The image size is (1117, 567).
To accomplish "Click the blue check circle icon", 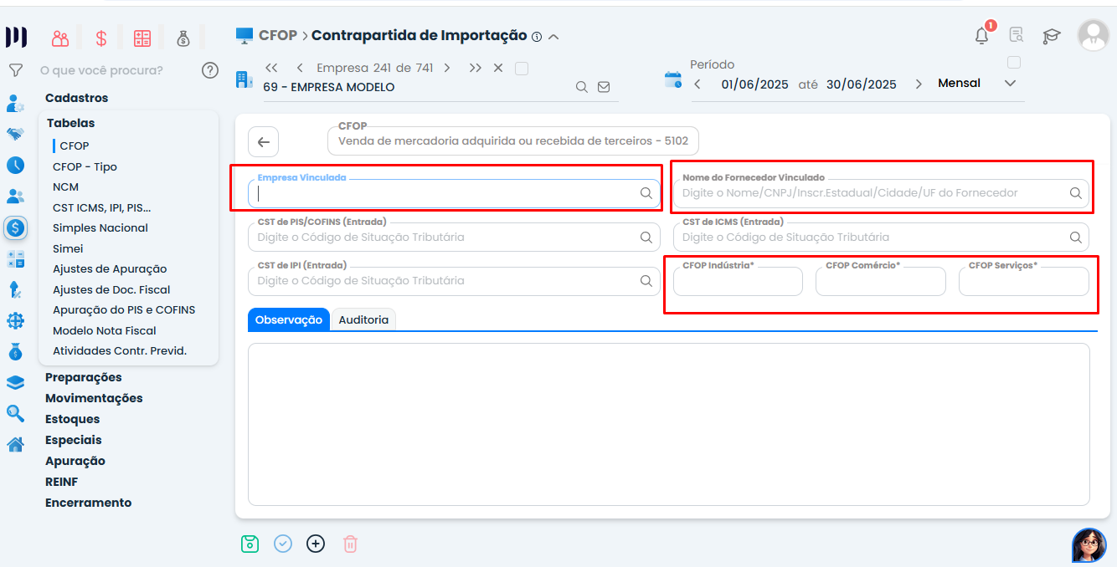I will (283, 544).
